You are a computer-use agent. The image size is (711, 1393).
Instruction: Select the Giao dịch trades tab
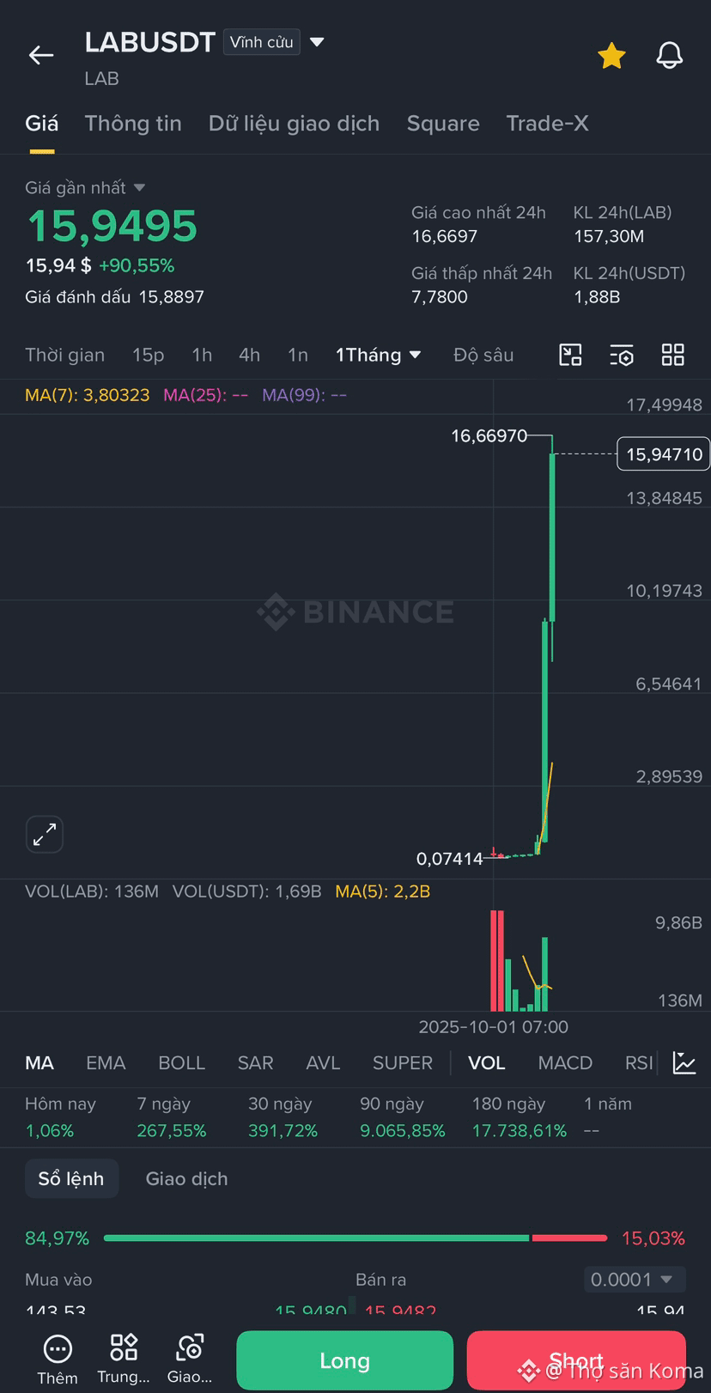click(186, 1179)
